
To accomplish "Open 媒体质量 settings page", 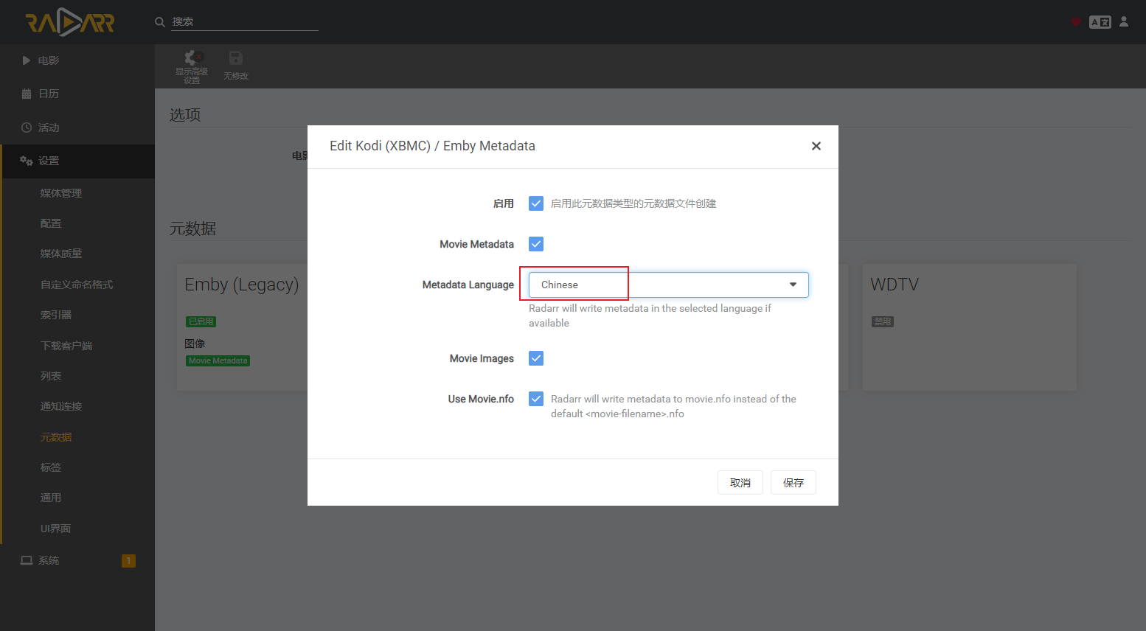I will tap(61, 254).
